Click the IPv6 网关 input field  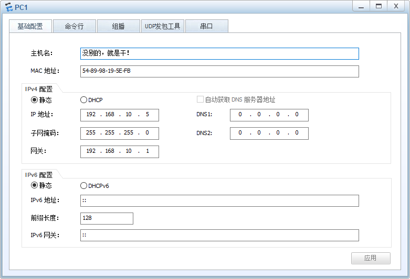(x=219, y=235)
